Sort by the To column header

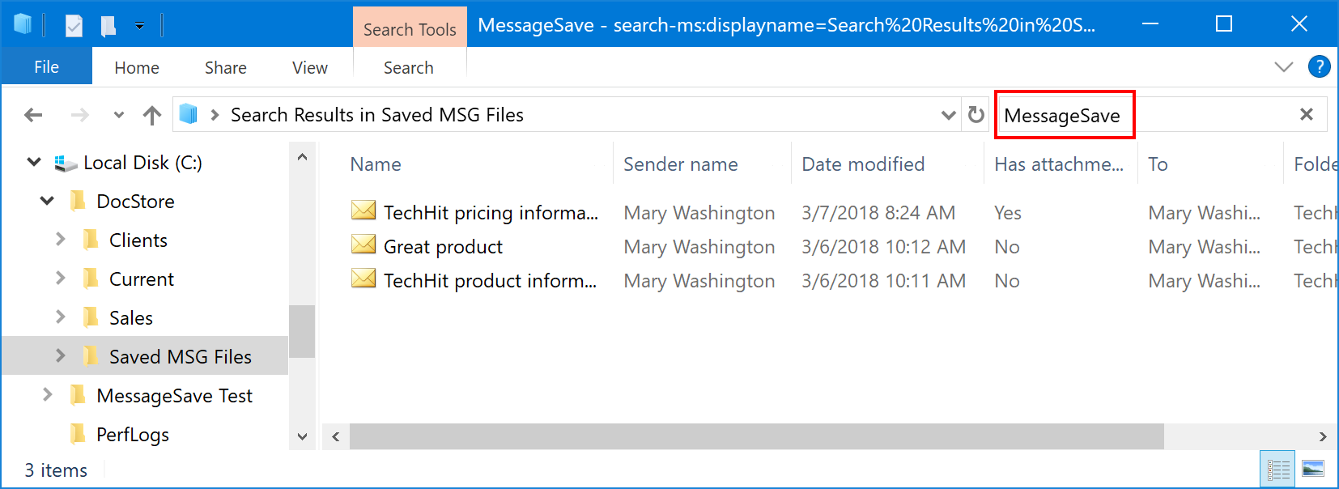1158,164
